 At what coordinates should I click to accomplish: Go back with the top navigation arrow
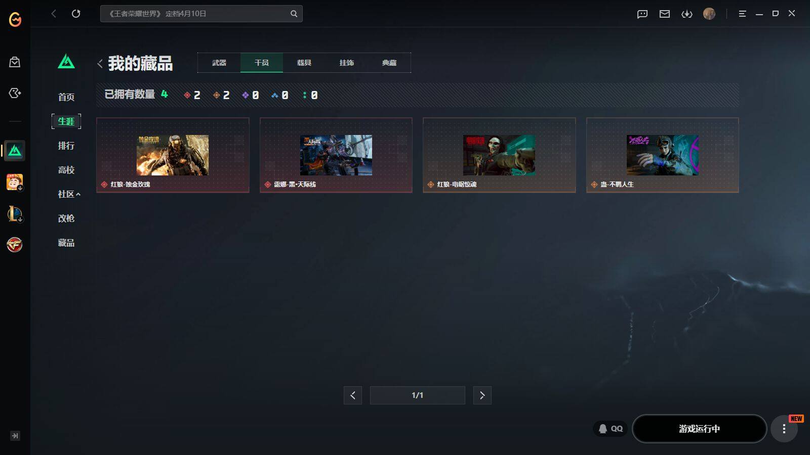[54, 14]
